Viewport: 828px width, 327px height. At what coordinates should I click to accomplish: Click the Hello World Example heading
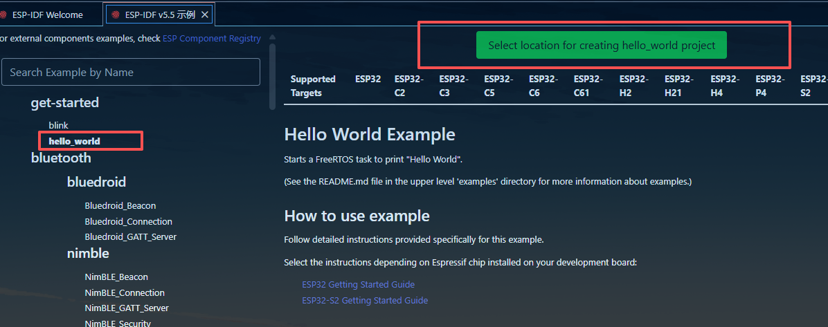coord(370,134)
